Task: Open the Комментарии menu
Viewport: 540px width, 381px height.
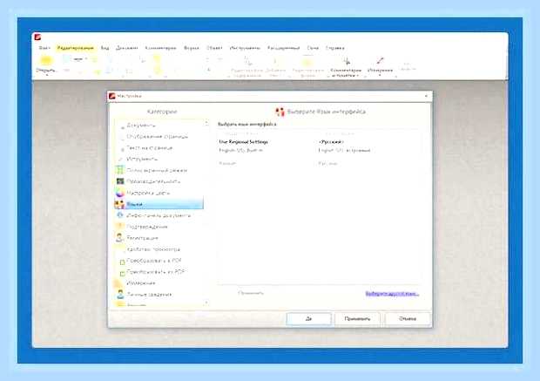Action: (160, 48)
